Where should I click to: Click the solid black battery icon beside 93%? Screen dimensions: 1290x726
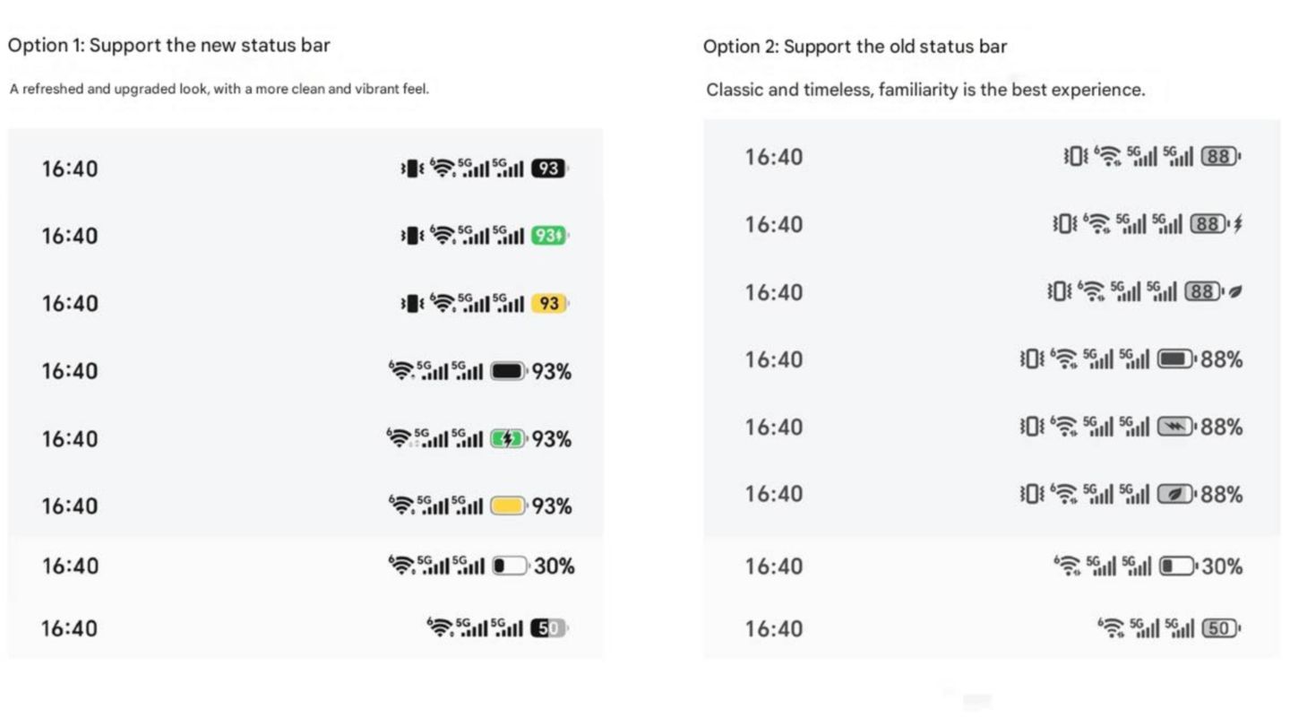point(508,371)
